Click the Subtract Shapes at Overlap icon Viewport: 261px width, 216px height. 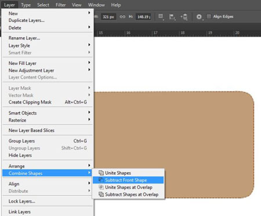(x=101, y=195)
